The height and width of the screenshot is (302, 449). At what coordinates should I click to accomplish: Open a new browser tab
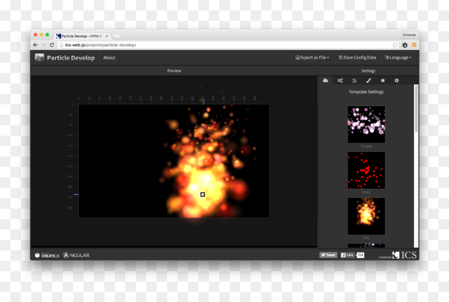(x=116, y=36)
